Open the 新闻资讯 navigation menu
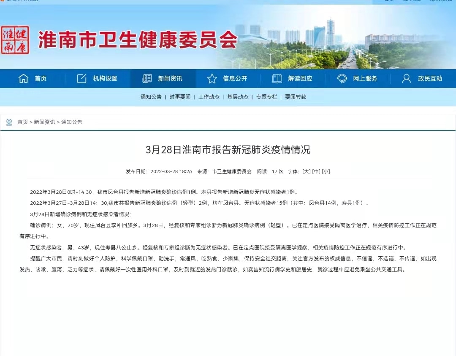 tap(170, 78)
